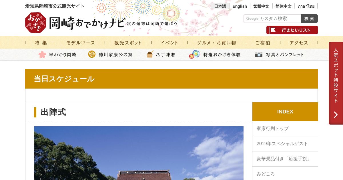
Task: Open 2019年スペシャルゲスト in the INDEX
Action: pos(285,144)
